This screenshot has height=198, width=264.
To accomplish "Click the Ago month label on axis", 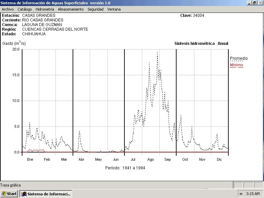I will pos(150,160).
